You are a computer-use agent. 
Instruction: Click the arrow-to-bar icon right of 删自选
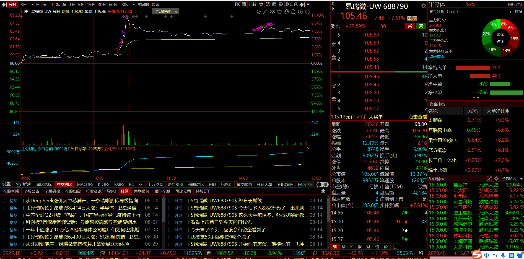302,4
